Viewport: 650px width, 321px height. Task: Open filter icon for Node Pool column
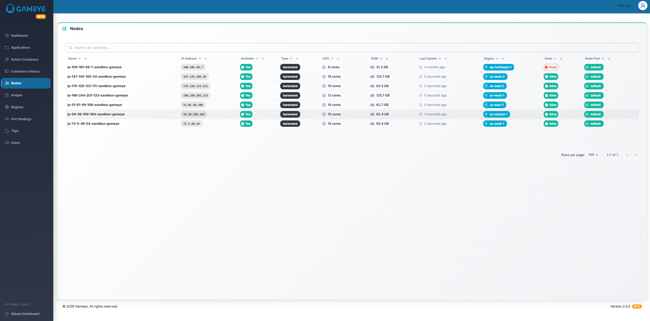(609, 59)
